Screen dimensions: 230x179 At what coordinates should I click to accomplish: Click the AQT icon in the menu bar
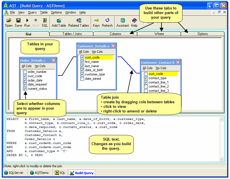pyautogui.click(x=6, y=12)
